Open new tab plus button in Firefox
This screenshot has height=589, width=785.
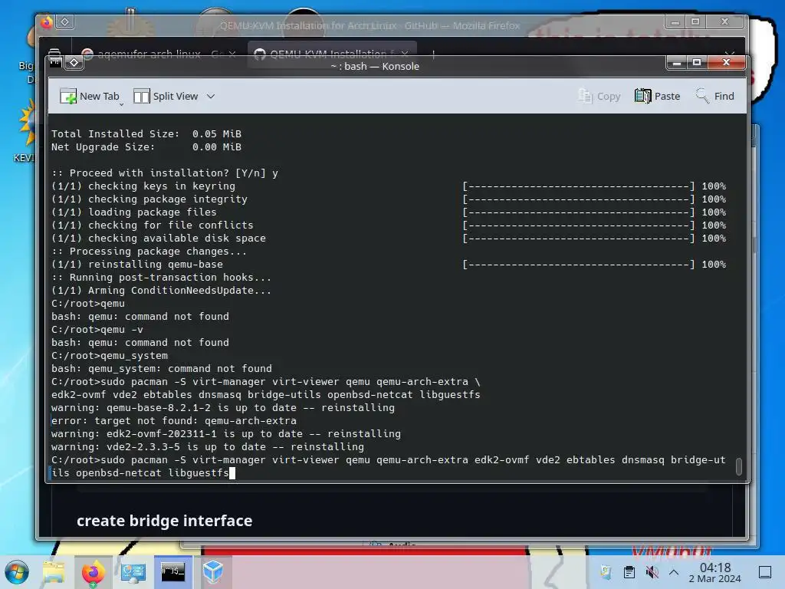point(433,54)
